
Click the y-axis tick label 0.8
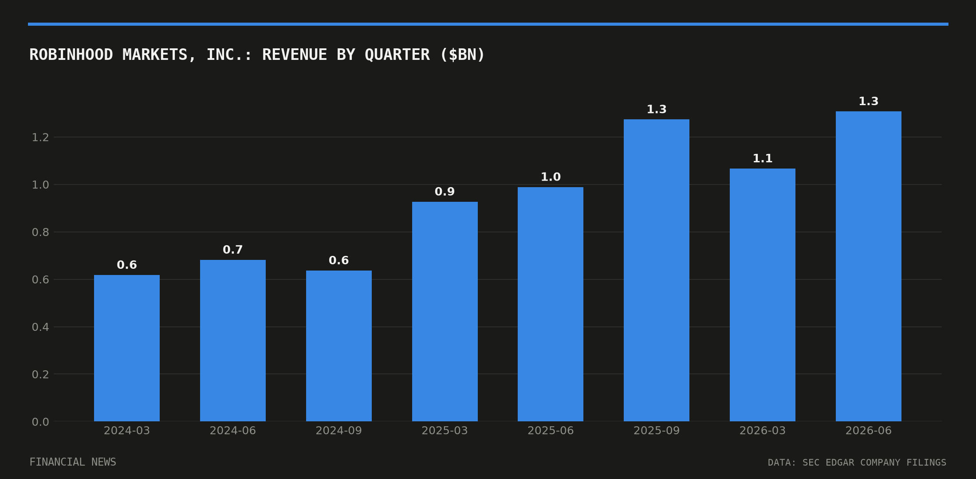[x=40, y=232]
